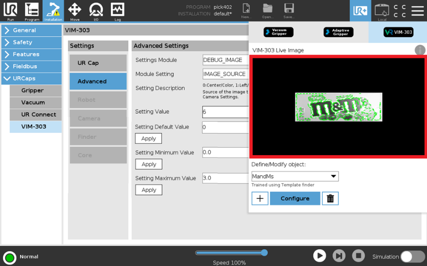Screen dimensions: 427x266
Task: Open the Move tab
Action: point(75,11)
